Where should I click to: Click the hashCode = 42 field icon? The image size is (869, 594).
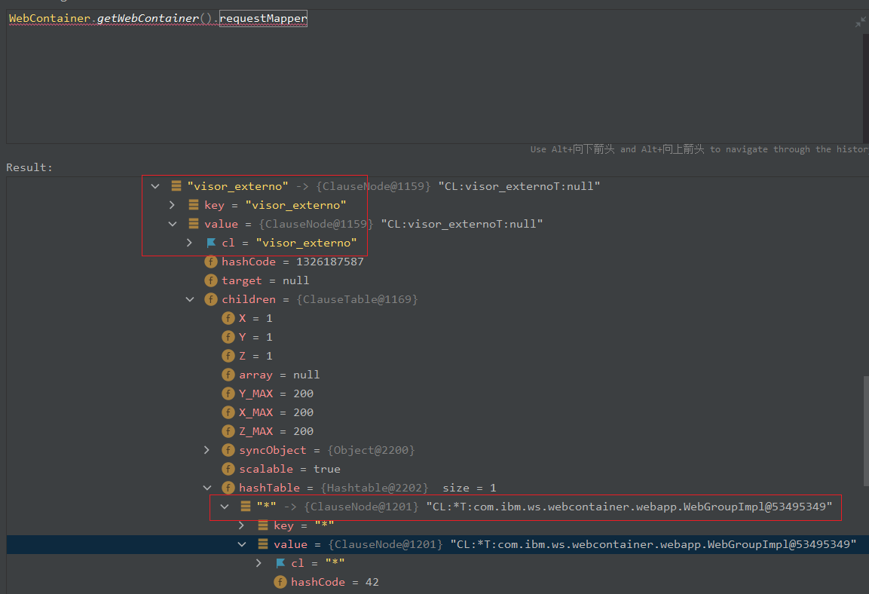pyautogui.click(x=280, y=582)
